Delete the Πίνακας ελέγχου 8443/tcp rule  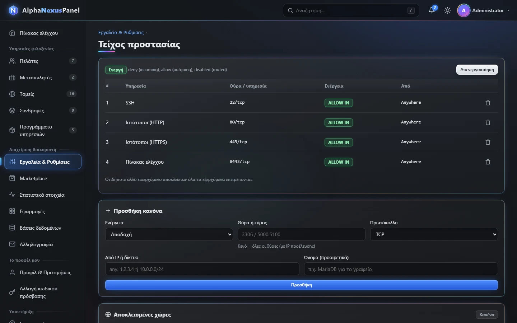click(x=488, y=162)
